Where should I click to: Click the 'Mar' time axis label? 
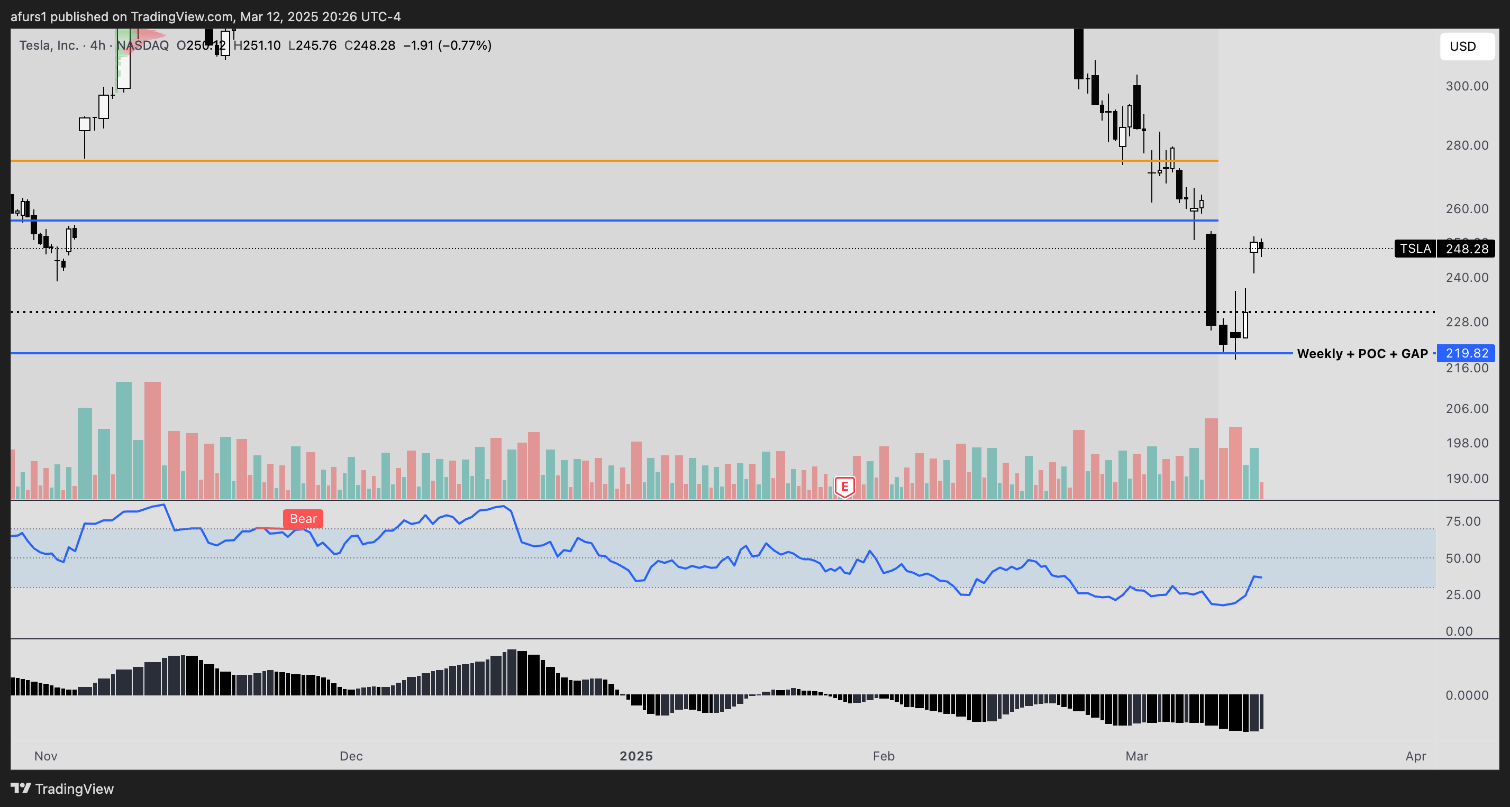[x=1136, y=756]
